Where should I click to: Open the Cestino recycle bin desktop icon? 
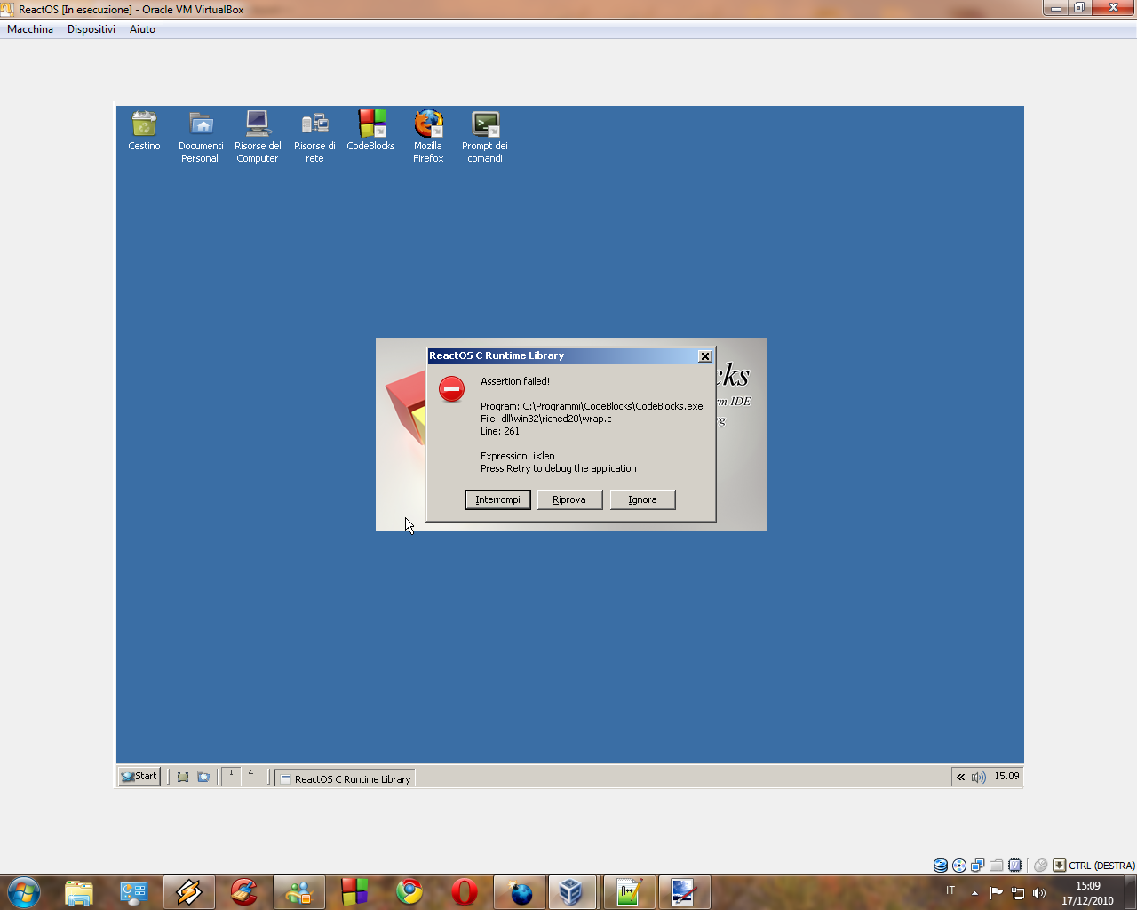144,131
